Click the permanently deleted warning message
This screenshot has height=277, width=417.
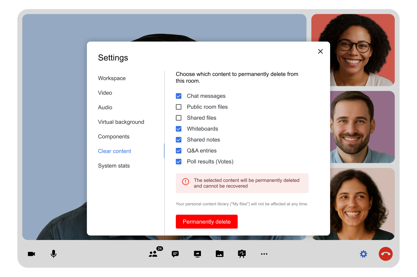(x=247, y=183)
